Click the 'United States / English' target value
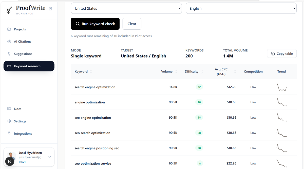The width and height of the screenshot is (304, 169). [143, 56]
